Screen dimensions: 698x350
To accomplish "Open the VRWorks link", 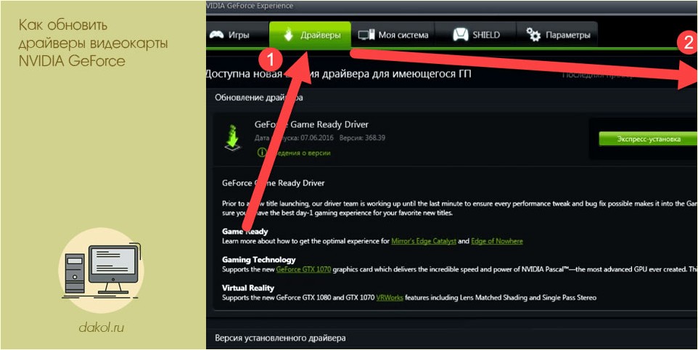I will [x=390, y=298].
